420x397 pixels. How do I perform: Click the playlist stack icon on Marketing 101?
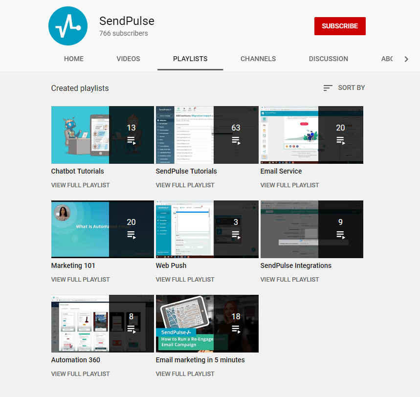(x=131, y=235)
